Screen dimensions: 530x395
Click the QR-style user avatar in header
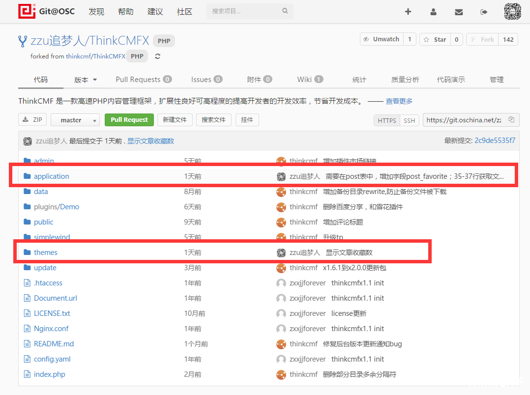click(x=512, y=11)
